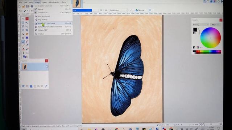Select the Recolor tool
232x130 pixels.
coord(27,49)
